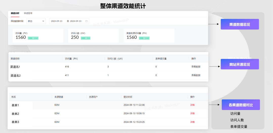273x133 pixels.
Task: Click the start date field in date range
Action: [57, 21]
